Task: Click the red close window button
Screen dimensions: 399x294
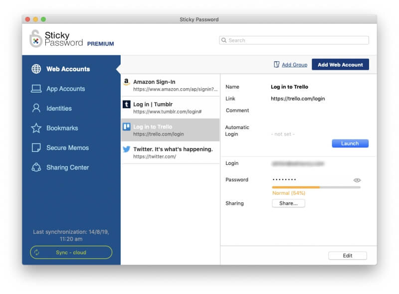Action: [28, 19]
